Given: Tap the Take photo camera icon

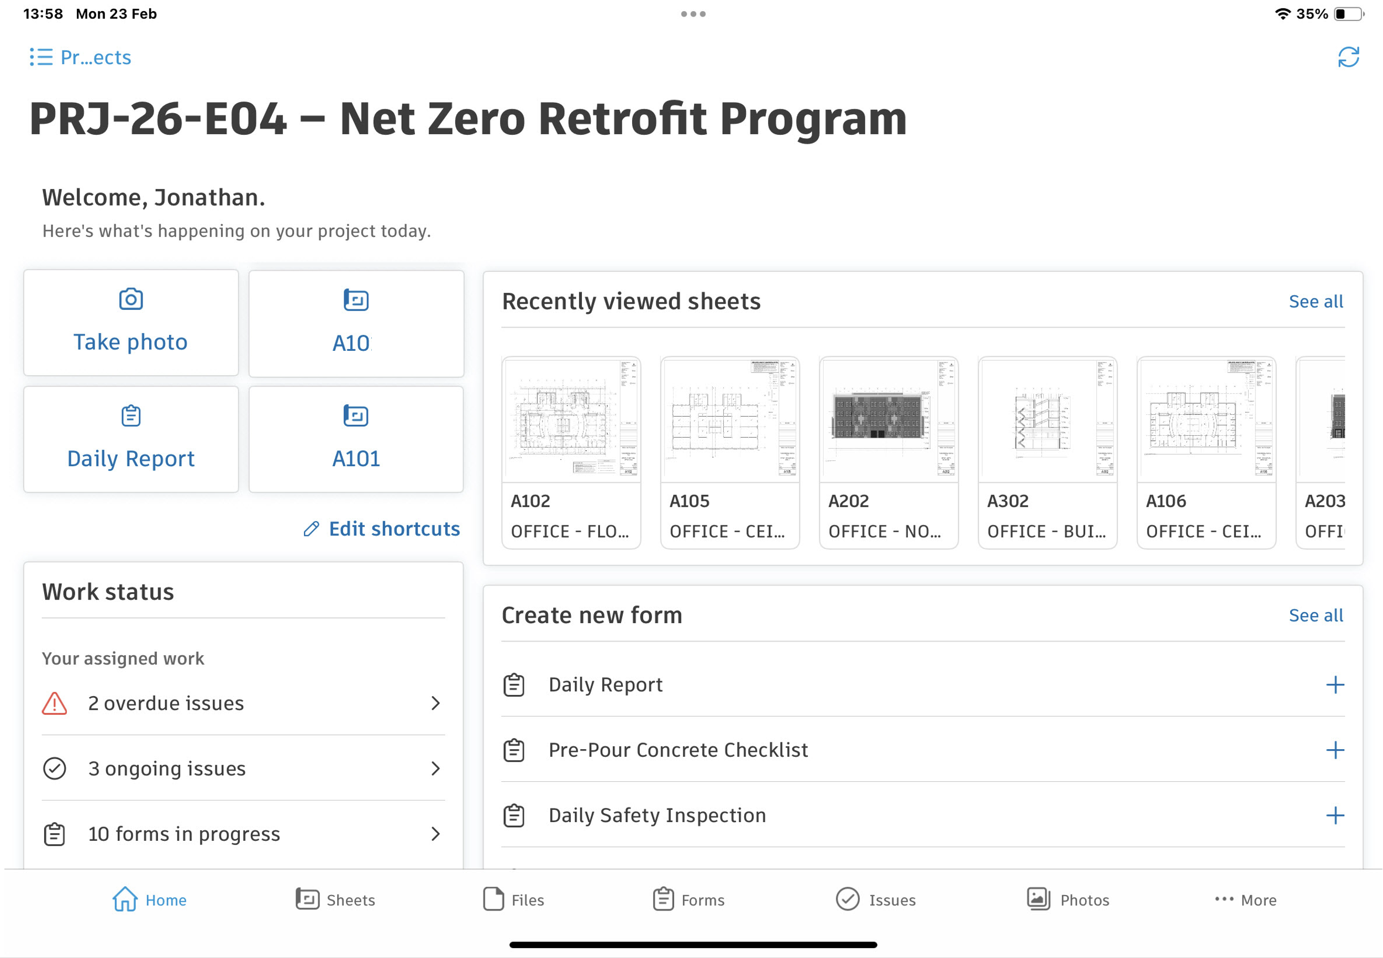Looking at the screenshot, I should 130,299.
